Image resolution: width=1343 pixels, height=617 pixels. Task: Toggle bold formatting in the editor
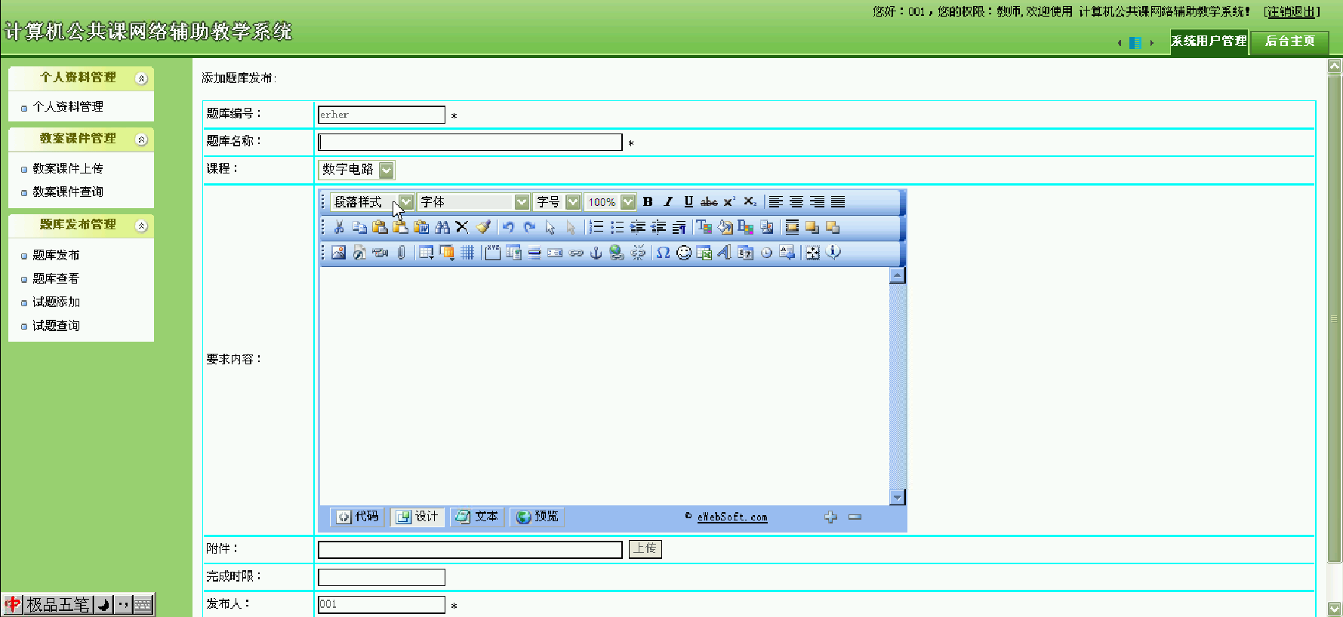tap(648, 202)
